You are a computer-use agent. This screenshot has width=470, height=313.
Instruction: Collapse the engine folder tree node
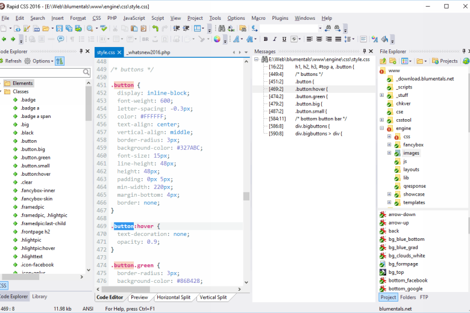pos(382,128)
